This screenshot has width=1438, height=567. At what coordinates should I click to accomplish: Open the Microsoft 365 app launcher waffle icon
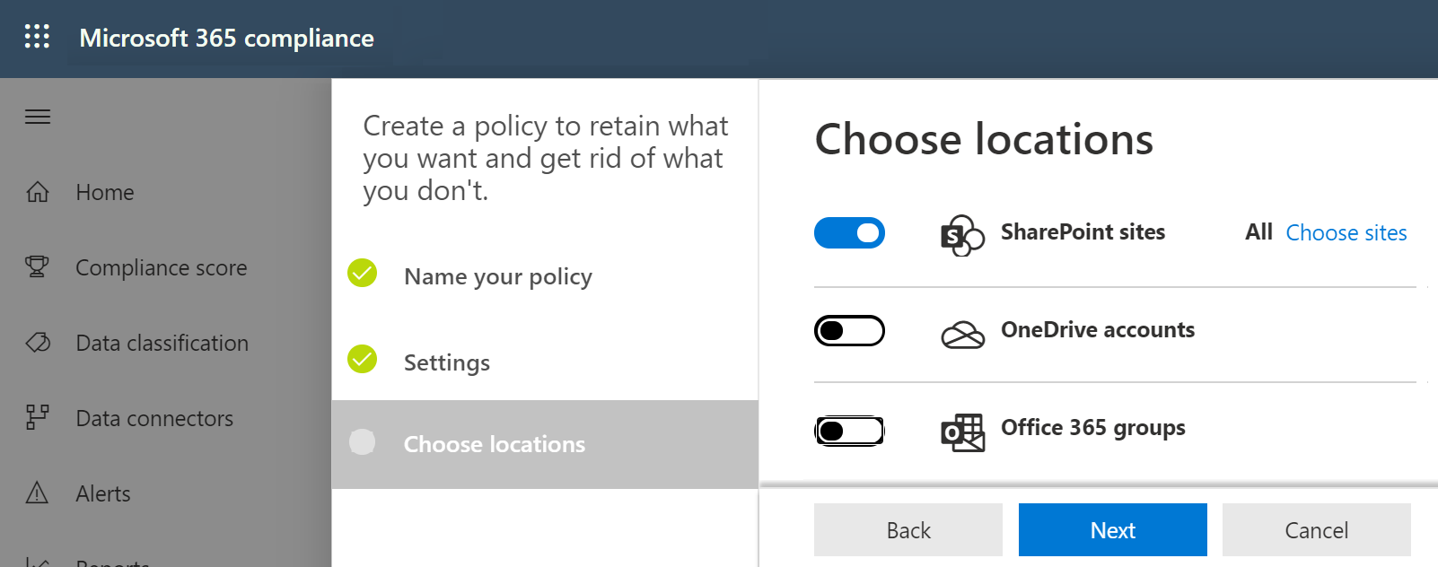37,37
